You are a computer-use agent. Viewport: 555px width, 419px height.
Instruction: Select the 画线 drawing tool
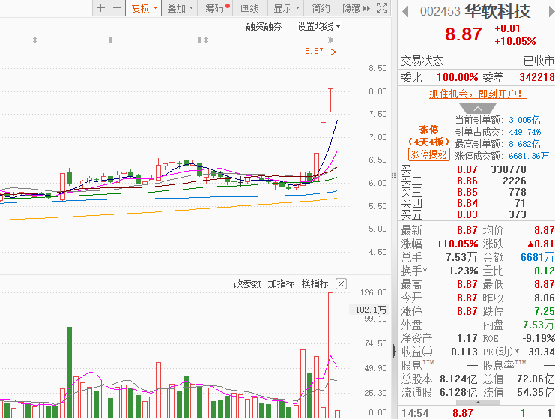(x=249, y=8)
